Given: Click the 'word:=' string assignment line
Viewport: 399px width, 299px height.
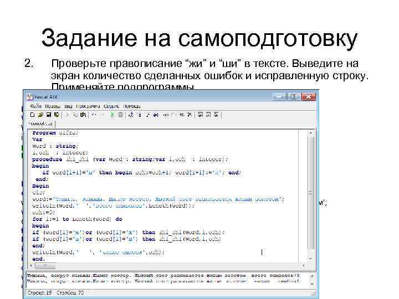Looking at the screenshot, I should (x=158, y=199).
